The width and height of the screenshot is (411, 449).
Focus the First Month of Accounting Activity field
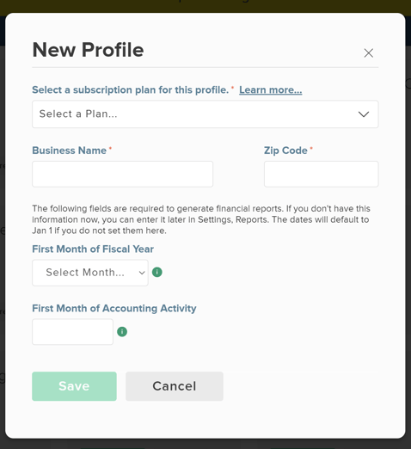coord(72,332)
